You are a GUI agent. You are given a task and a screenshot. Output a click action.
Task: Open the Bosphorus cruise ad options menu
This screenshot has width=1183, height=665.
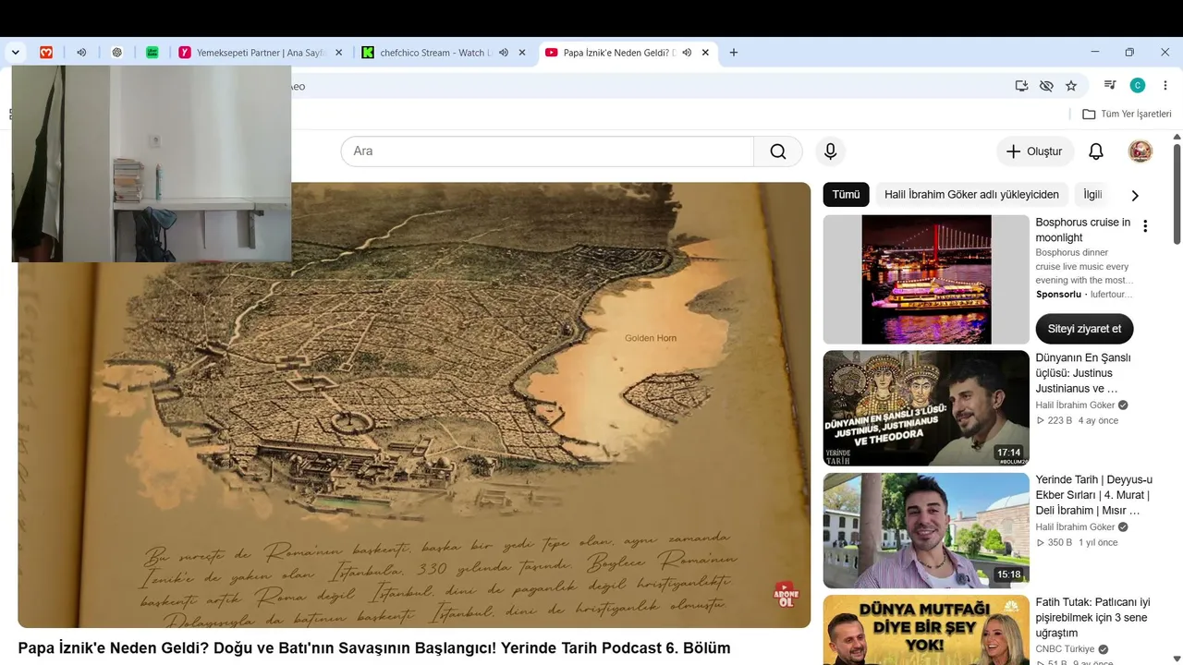coord(1145,226)
